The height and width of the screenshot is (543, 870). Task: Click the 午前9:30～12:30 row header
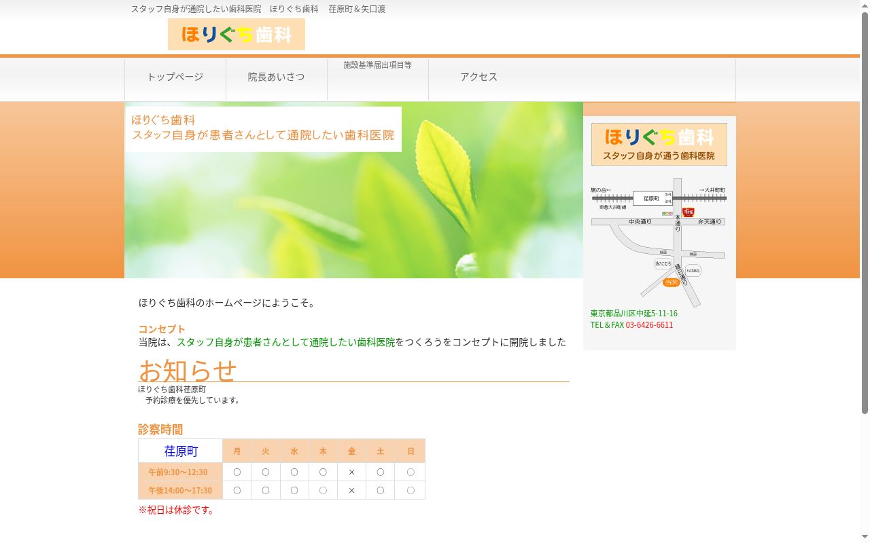coord(181,472)
